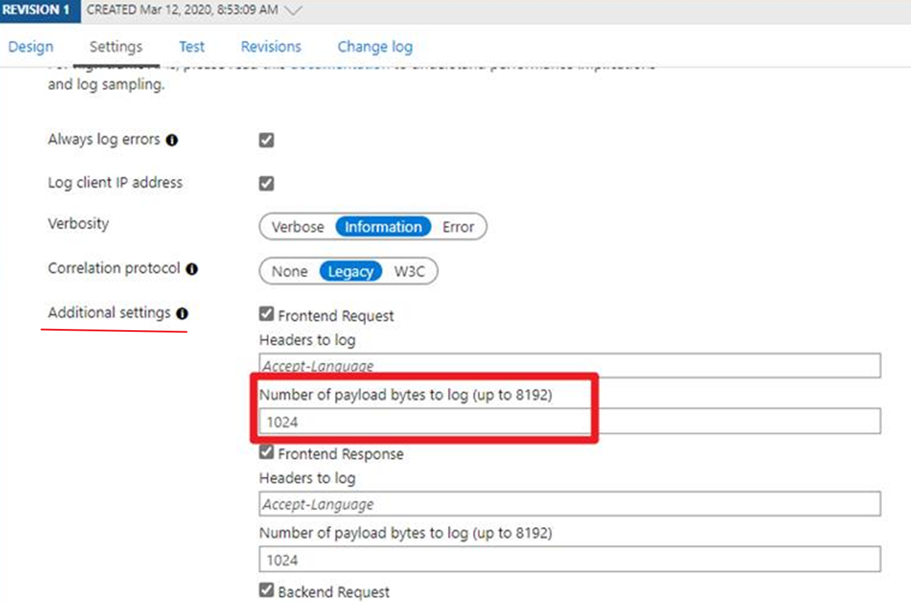
Task: Set correlation protocol to None
Action: point(289,271)
